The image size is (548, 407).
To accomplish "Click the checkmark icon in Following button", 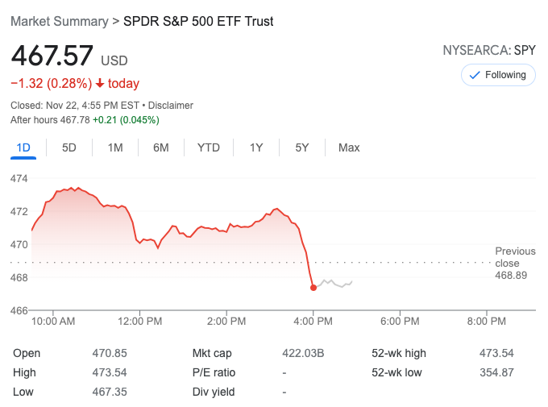I will coord(475,75).
